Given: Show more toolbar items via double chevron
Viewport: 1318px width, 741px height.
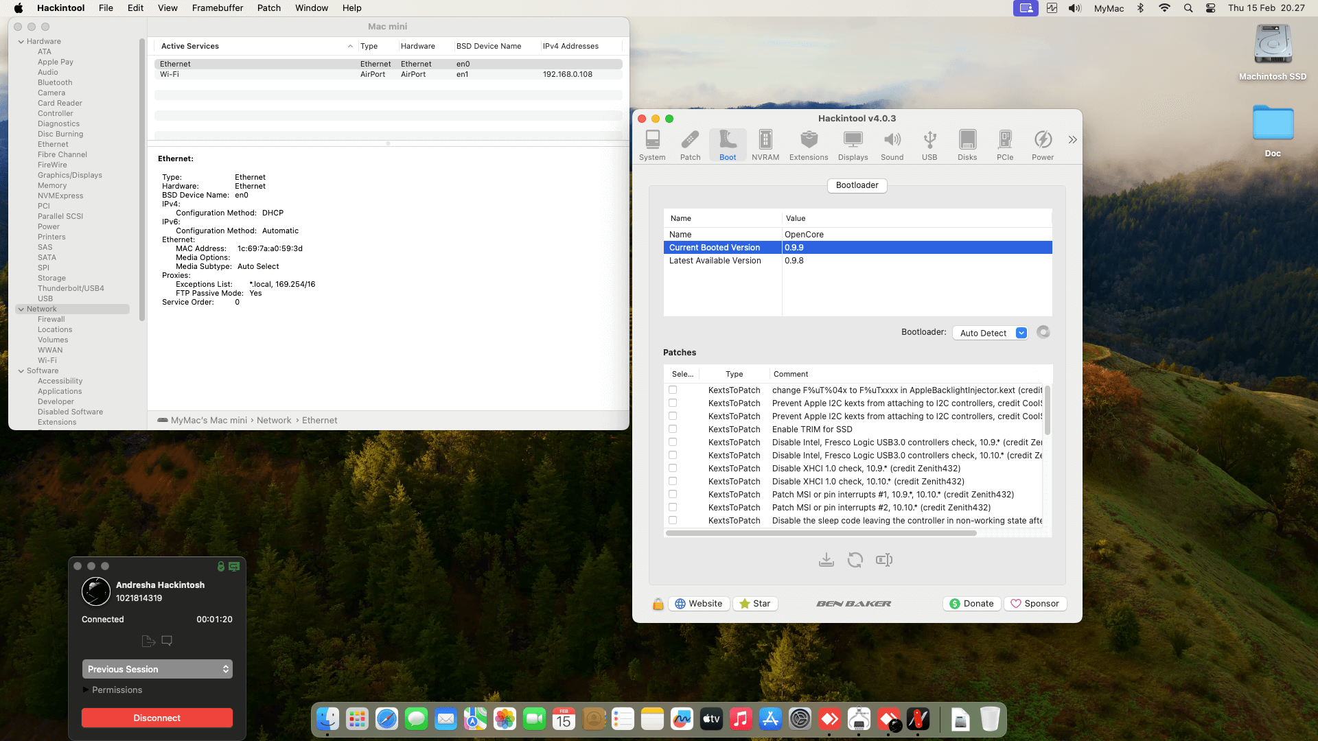Looking at the screenshot, I should [x=1072, y=140].
